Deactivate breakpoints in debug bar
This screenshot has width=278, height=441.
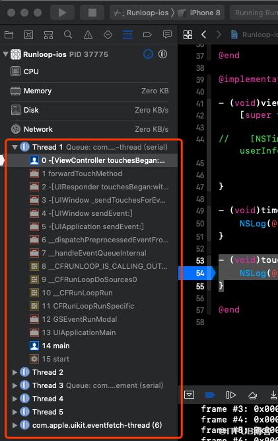[210, 395]
